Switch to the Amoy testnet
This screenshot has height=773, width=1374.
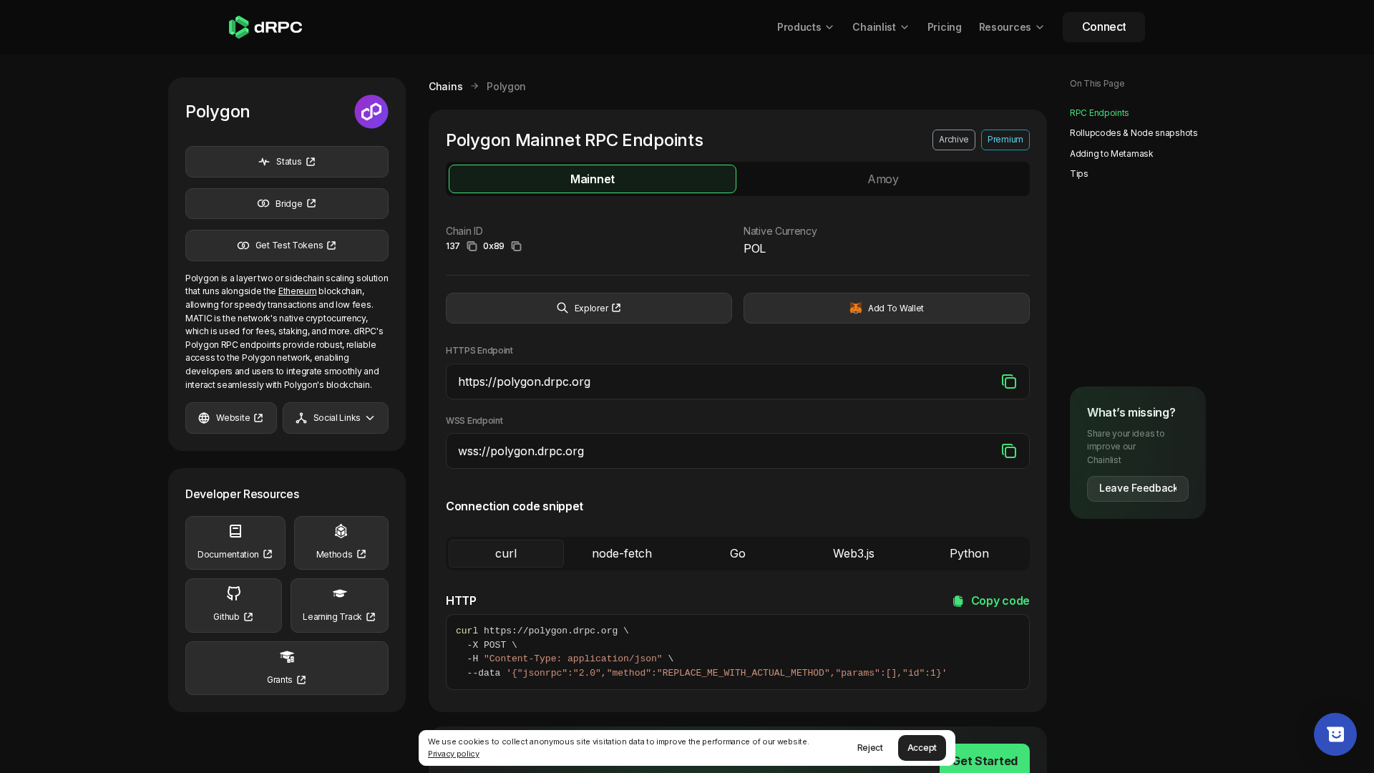click(x=883, y=179)
